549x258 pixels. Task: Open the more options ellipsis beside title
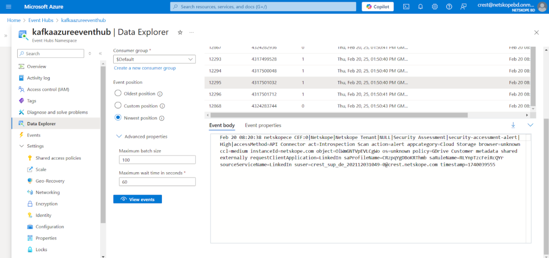[x=191, y=32]
